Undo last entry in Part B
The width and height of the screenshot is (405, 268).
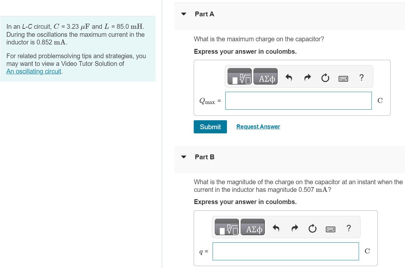pyautogui.click(x=276, y=228)
